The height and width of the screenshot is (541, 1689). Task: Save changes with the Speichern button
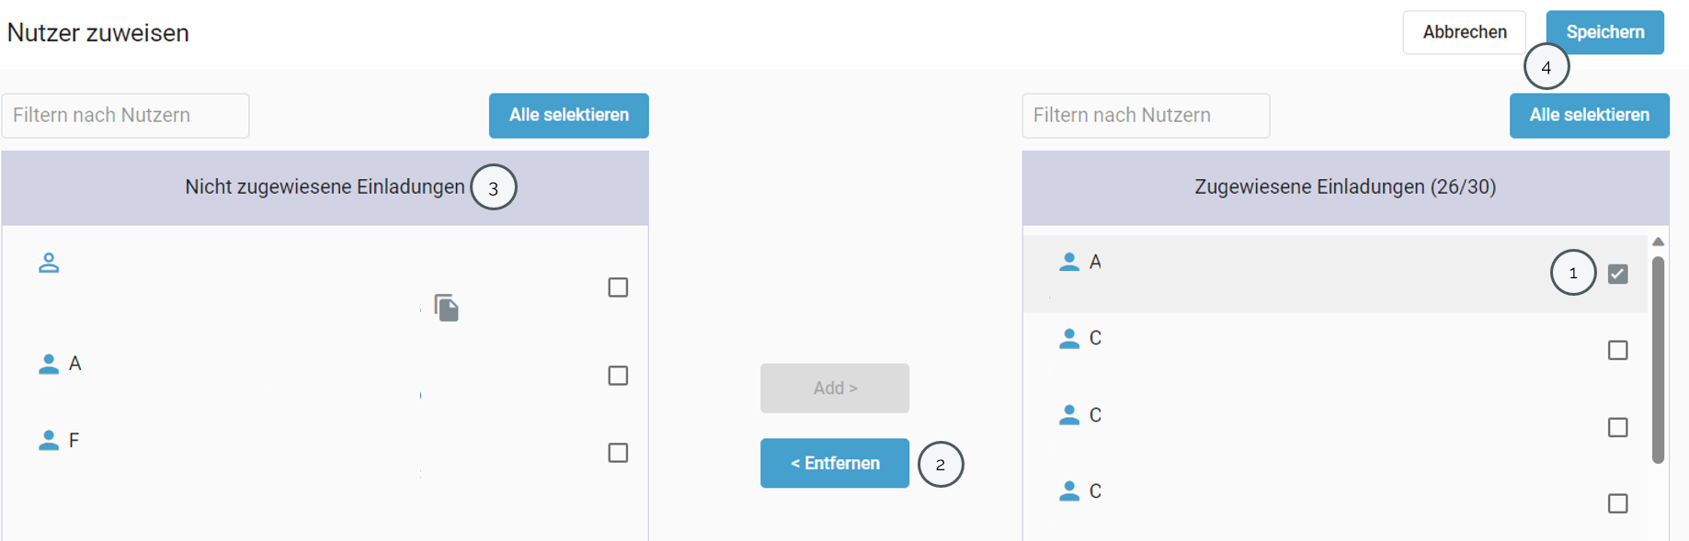pyautogui.click(x=1605, y=32)
